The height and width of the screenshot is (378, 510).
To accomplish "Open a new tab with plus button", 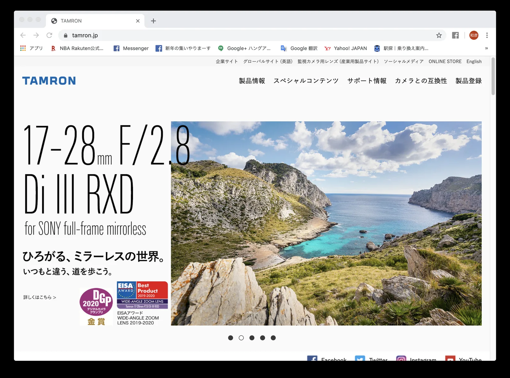I will [x=153, y=21].
